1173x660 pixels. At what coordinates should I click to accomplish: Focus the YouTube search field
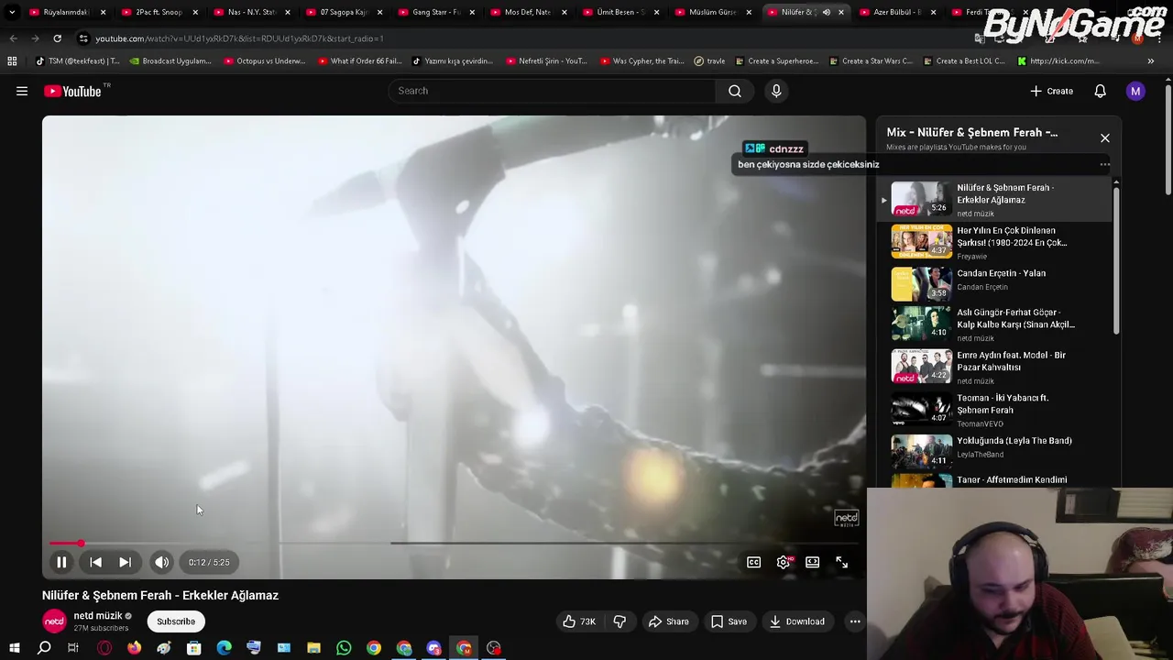(x=552, y=91)
